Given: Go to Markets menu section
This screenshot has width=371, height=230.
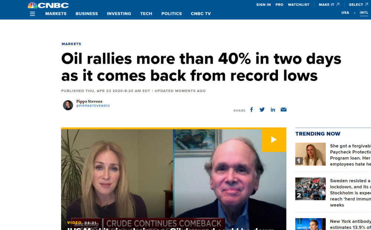Looking at the screenshot, I should tap(56, 14).
